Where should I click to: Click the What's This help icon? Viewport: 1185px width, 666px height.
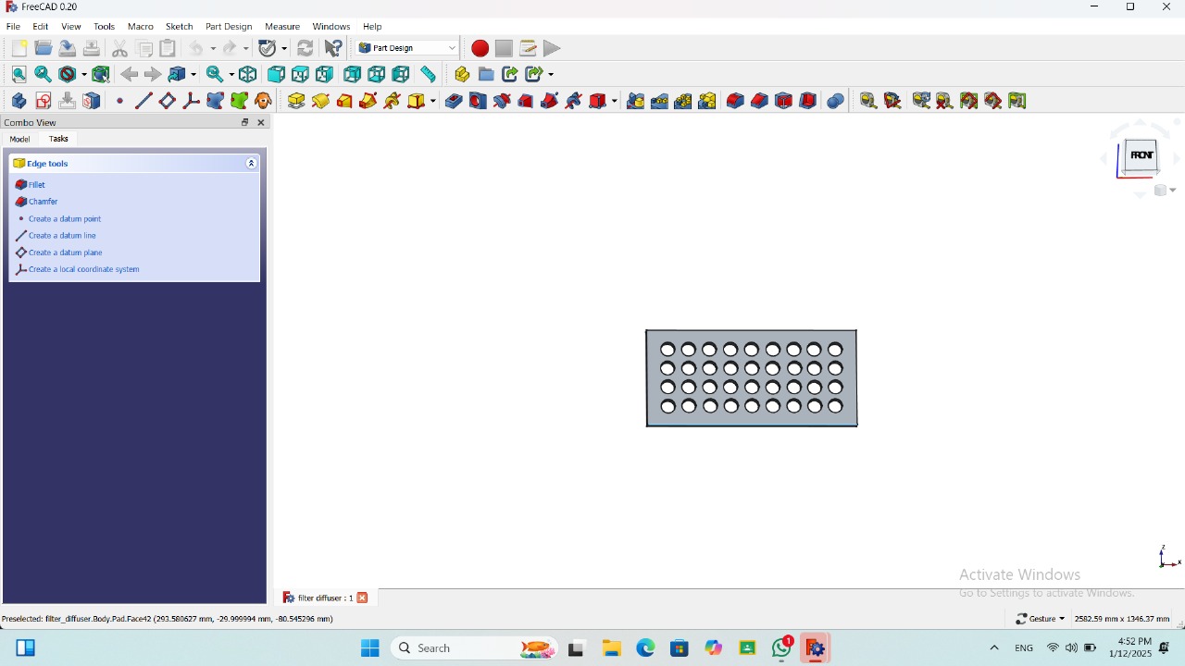coord(333,48)
